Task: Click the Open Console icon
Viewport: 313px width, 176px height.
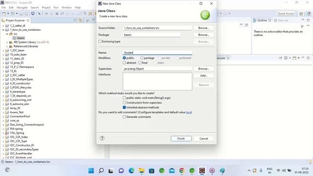Action: [294, 58]
